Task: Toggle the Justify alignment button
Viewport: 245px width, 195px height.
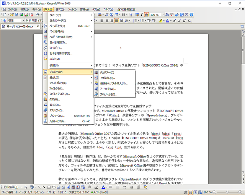Action: [116, 21]
